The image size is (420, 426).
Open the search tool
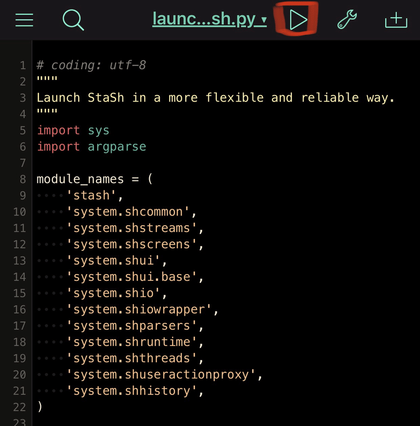[x=73, y=19]
